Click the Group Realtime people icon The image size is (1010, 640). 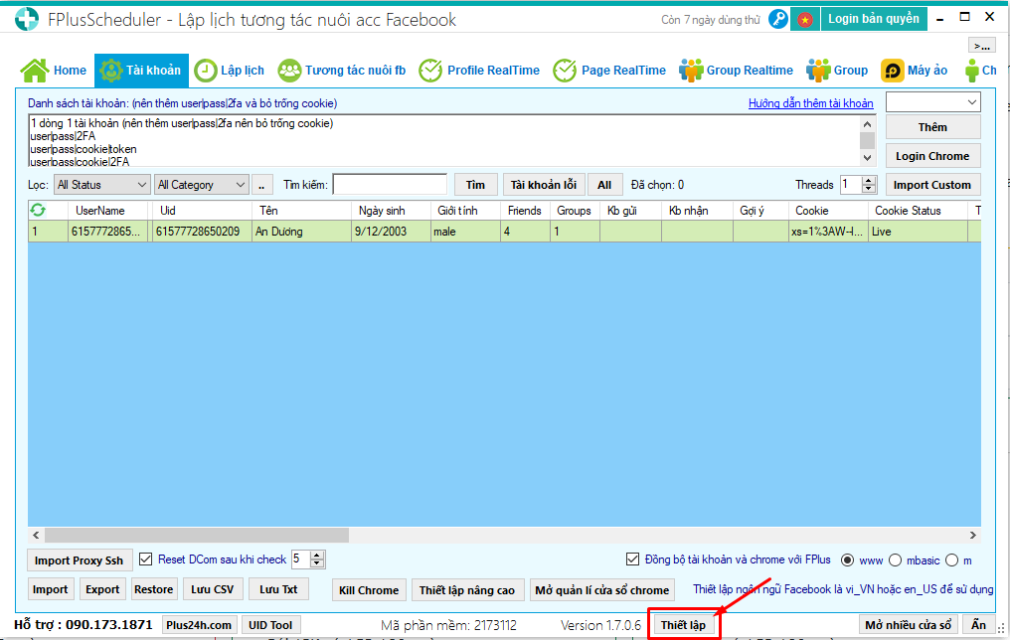coord(691,71)
